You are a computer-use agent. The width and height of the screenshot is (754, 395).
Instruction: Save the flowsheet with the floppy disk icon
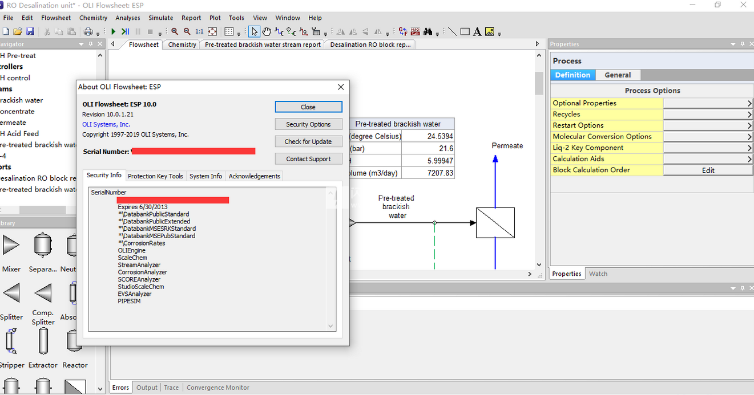coord(30,32)
